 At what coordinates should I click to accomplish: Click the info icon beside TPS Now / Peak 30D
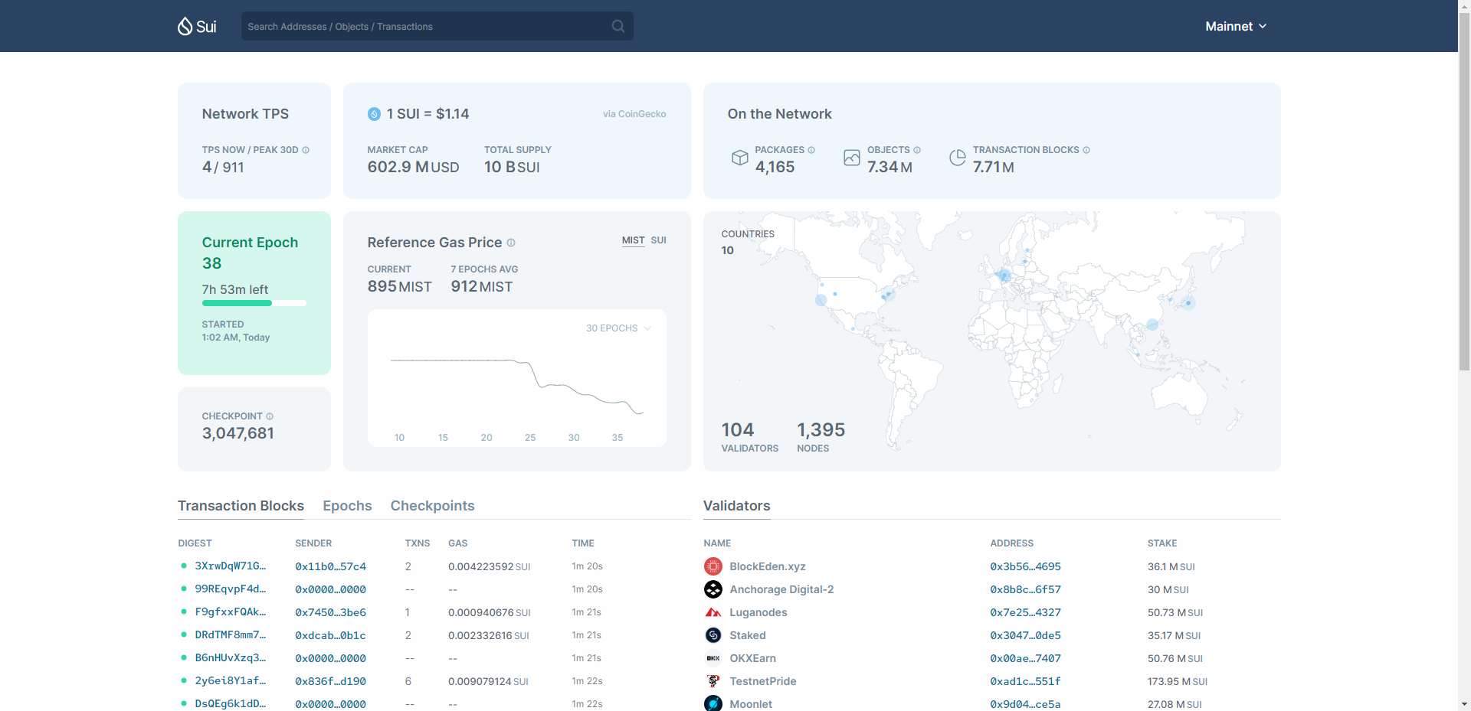click(x=306, y=150)
